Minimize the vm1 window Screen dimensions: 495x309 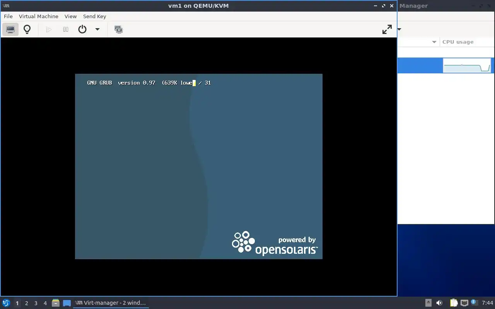coord(376,6)
